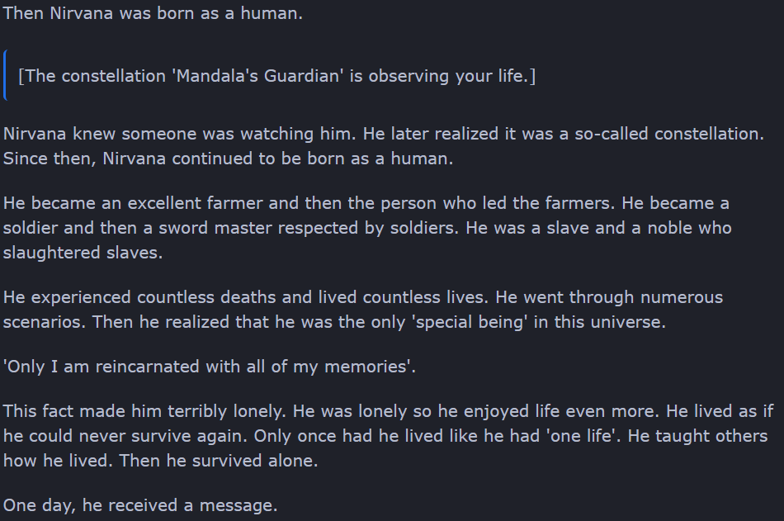
Task: Click the sentence 'Nirvana knew someone was watching him.'
Action: [x=181, y=134]
